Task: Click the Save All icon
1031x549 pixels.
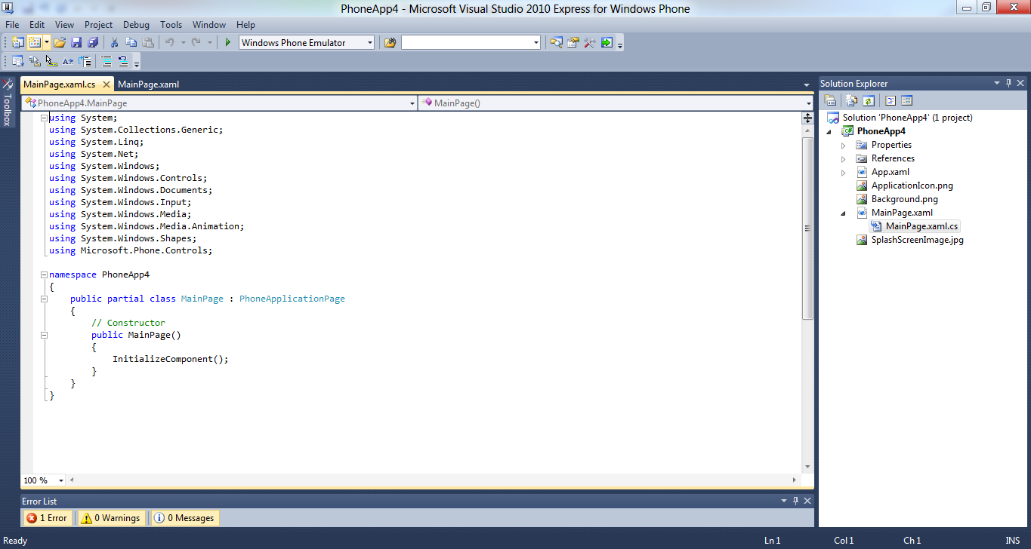Action: pyautogui.click(x=93, y=43)
